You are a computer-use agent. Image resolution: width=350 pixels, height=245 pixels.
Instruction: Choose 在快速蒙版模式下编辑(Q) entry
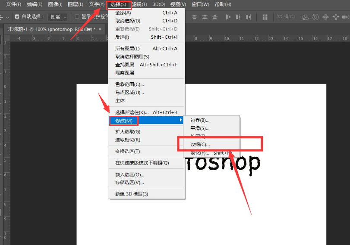[146, 163]
